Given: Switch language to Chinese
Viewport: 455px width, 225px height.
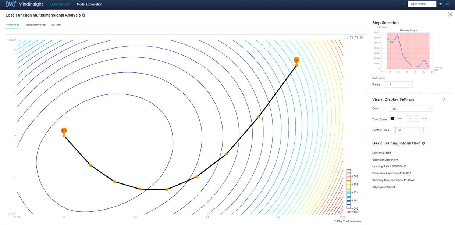Looking at the screenshot, I should (441, 4).
